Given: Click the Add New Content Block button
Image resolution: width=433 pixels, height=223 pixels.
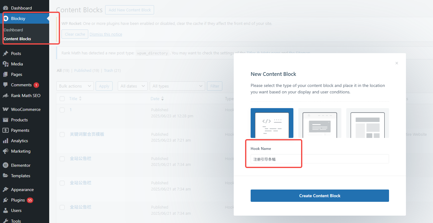Looking at the screenshot, I should pyautogui.click(x=129, y=10).
